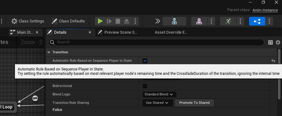
Task: Click the toolbar three-dot menu left of Class Settings
Action: [x=2, y=21]
